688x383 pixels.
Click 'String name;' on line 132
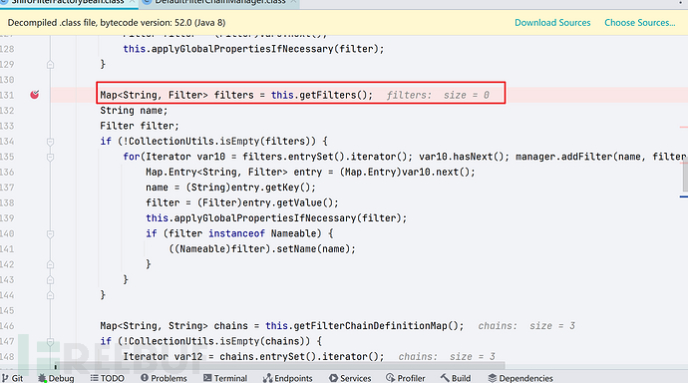point(134,111)
